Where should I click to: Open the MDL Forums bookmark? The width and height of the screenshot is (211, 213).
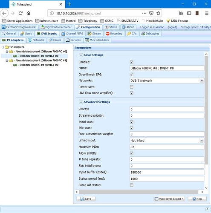[177, 21]
